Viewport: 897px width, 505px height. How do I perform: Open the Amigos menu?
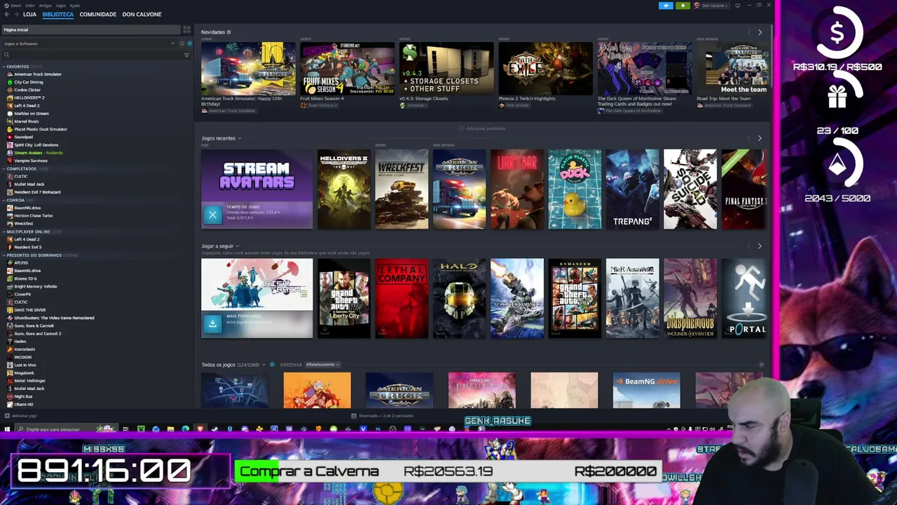(45, 6)
